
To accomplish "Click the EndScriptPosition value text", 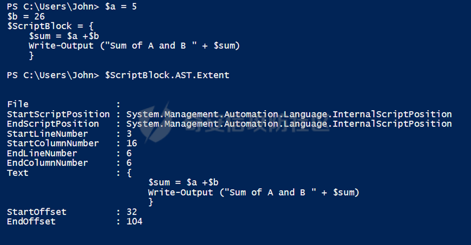I will [289, 124].
